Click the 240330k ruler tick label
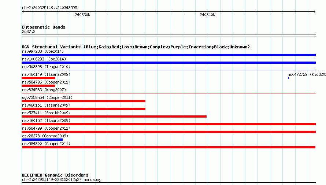 click(x=82, y=15)
